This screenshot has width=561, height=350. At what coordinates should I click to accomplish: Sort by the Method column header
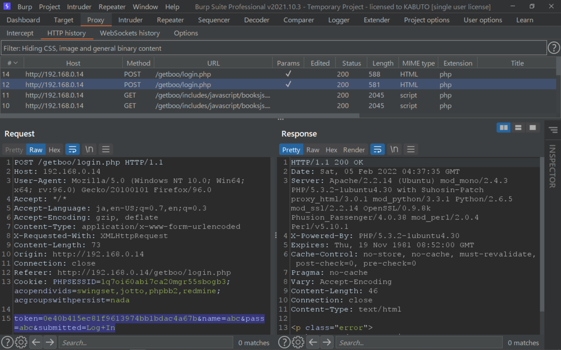138,63
